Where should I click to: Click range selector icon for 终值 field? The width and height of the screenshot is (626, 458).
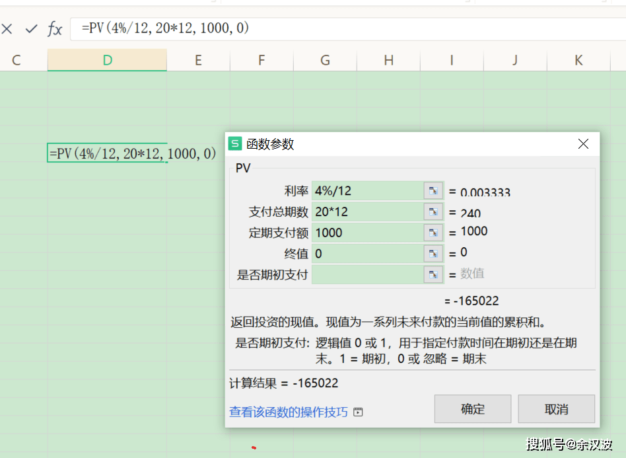point(433,254)
